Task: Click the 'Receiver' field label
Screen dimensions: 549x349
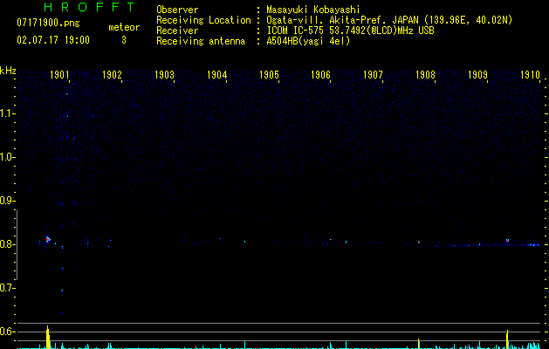Action: pos(177,31)
